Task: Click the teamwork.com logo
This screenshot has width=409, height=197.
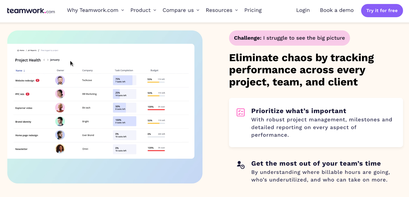Action: pyautogui.click(x=31, y=11)
